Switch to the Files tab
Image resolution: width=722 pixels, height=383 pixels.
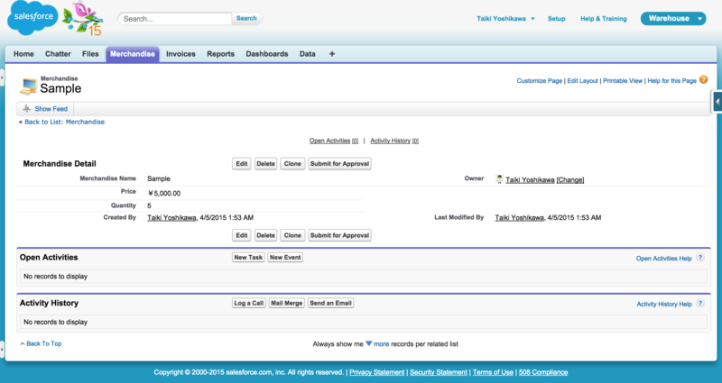tap(90, 54)
